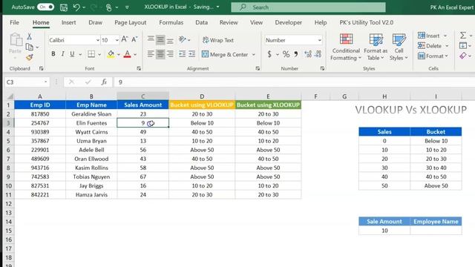Click Increase Font Size icon
475x267 pixels.
(125, 39)
